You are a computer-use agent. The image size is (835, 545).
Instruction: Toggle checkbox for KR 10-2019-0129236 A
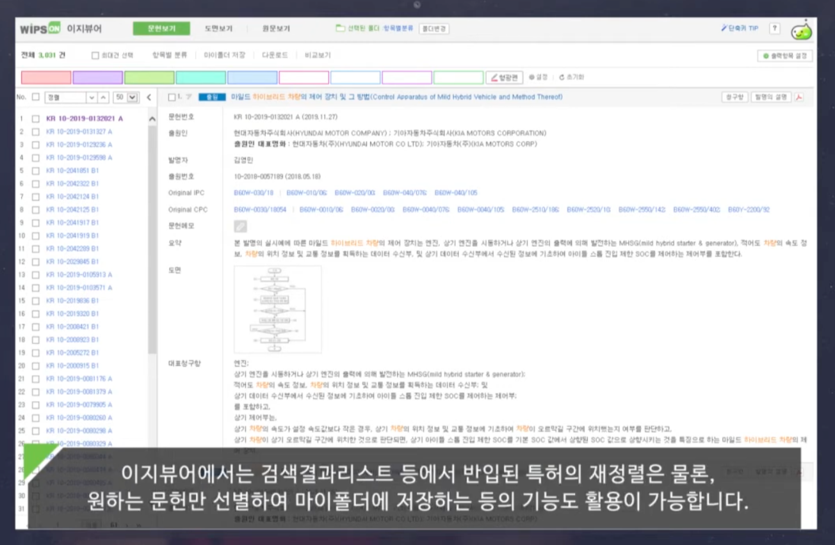click(x=36, y=145)
